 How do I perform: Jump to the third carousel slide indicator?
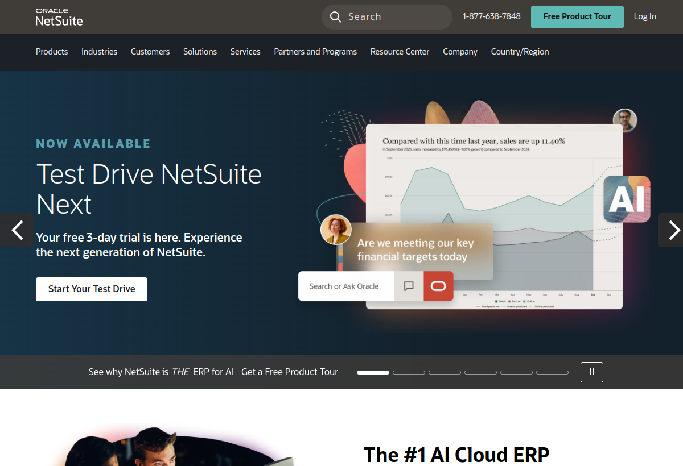[x=445, y=372]
